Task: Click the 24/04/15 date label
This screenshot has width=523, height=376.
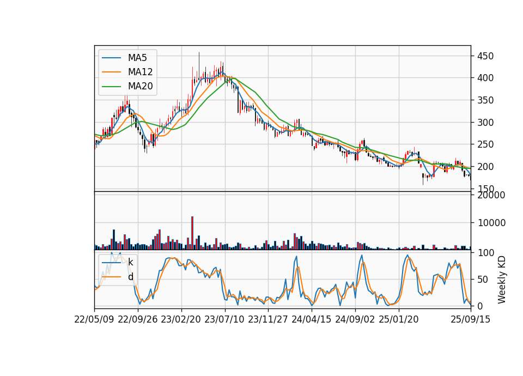Action: (x=312, y=319)
